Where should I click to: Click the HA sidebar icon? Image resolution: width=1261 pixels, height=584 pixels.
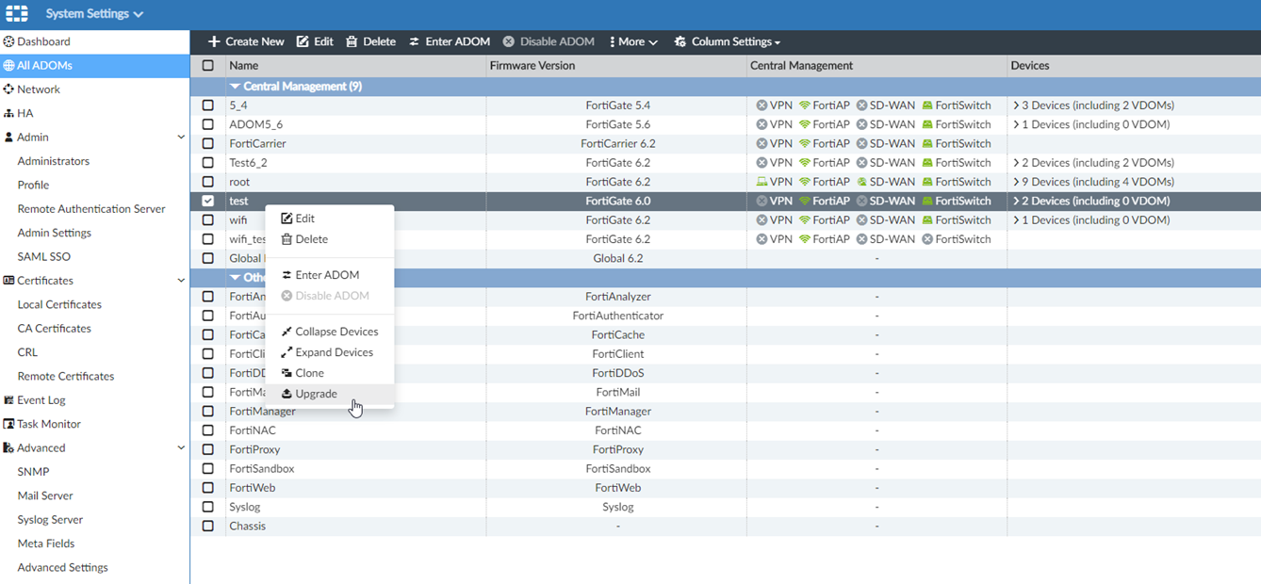pyautogui.click(x=8, y=113)
